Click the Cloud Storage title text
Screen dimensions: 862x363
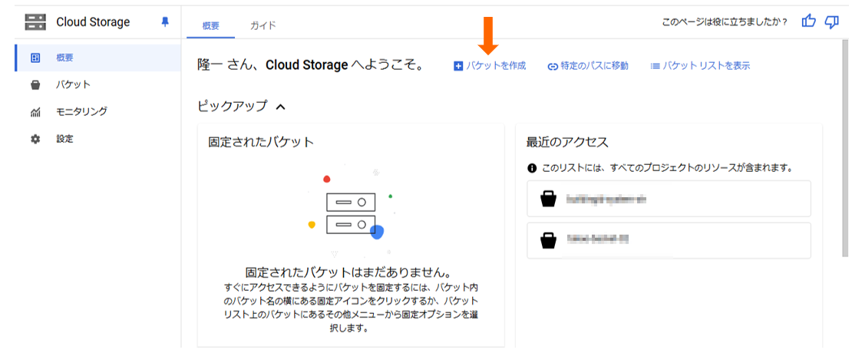(93, 22)
